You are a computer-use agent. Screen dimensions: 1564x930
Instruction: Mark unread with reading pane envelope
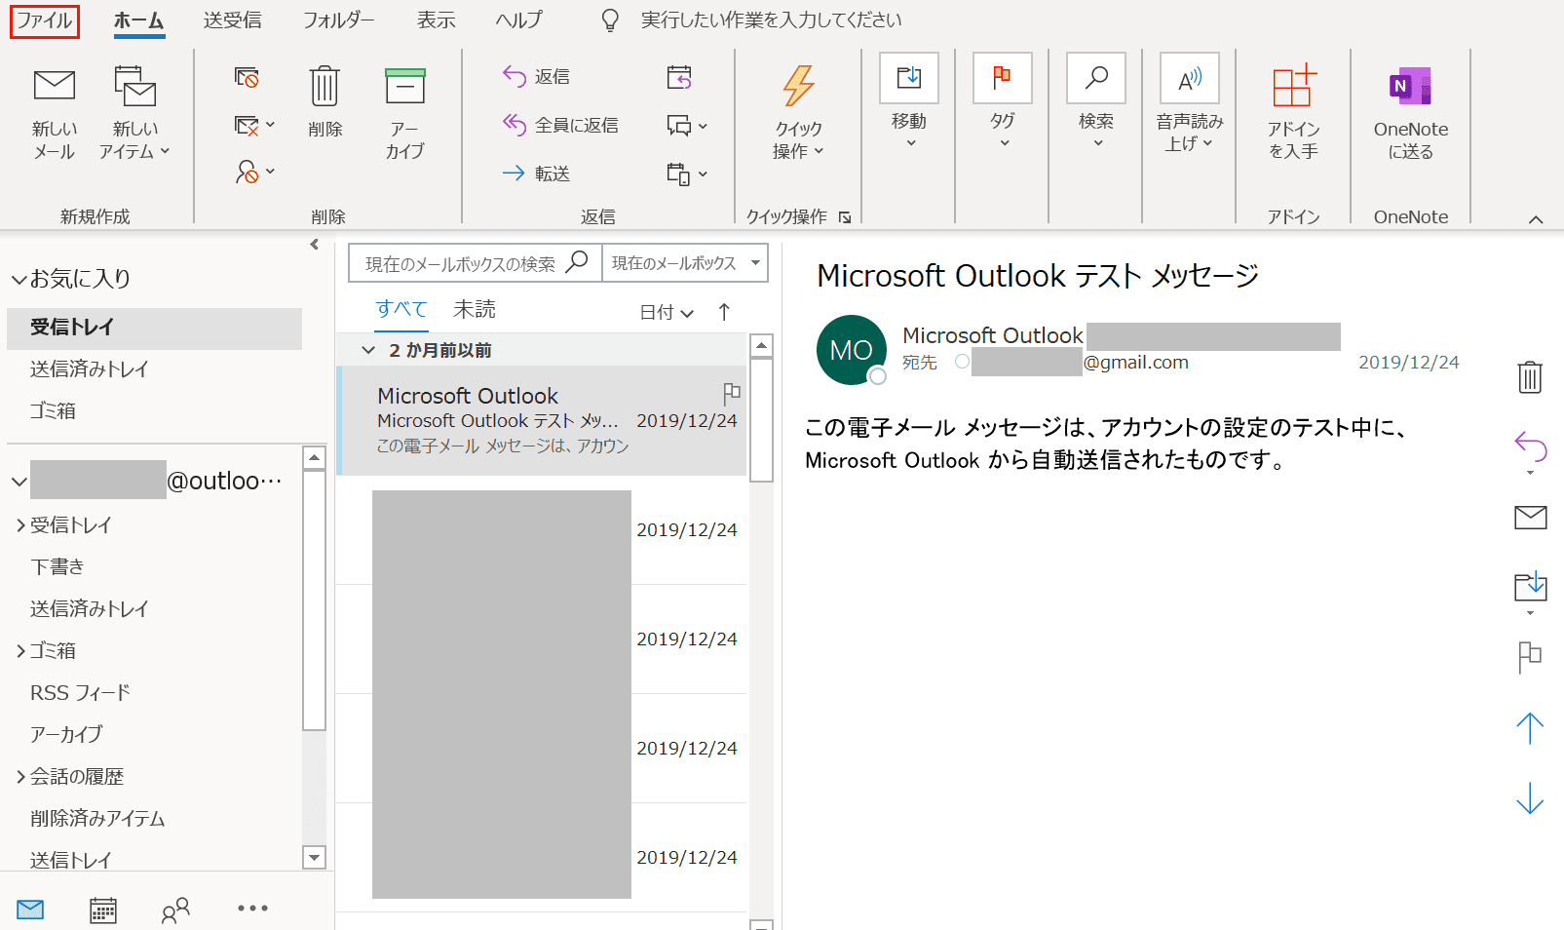click(1530, 517)
